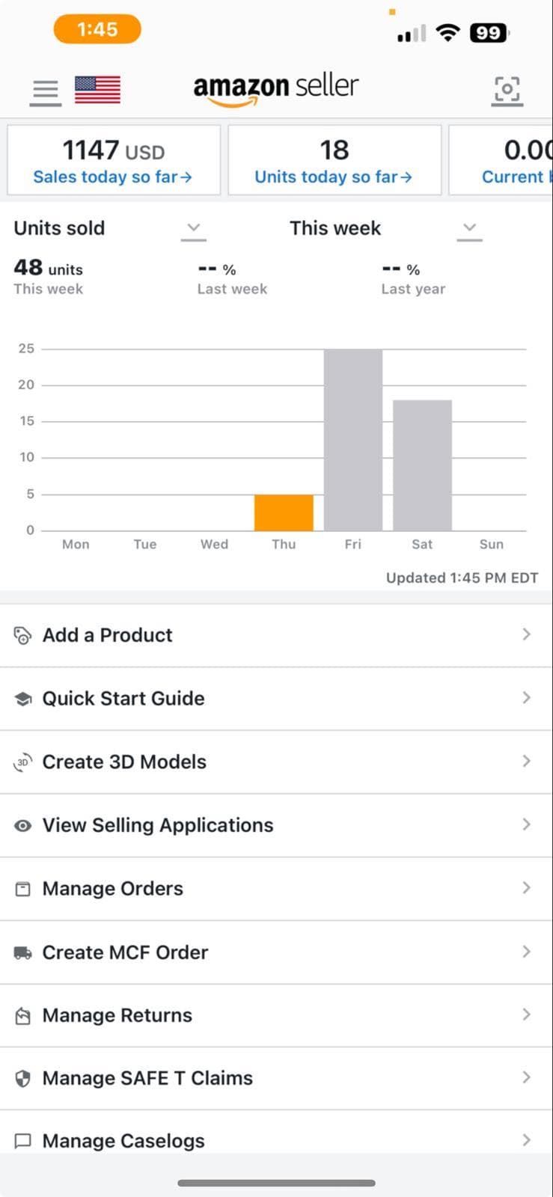The height and width of the screenshot is (1197, 553).
Task: Open the barcode scanner camera icon
Action: click(x=507, y=91)
